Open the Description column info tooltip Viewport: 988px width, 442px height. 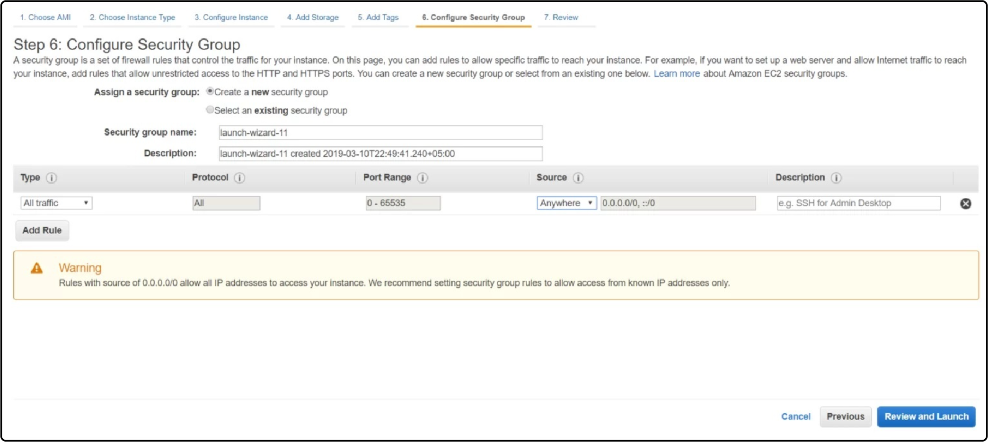click(836, 178)
